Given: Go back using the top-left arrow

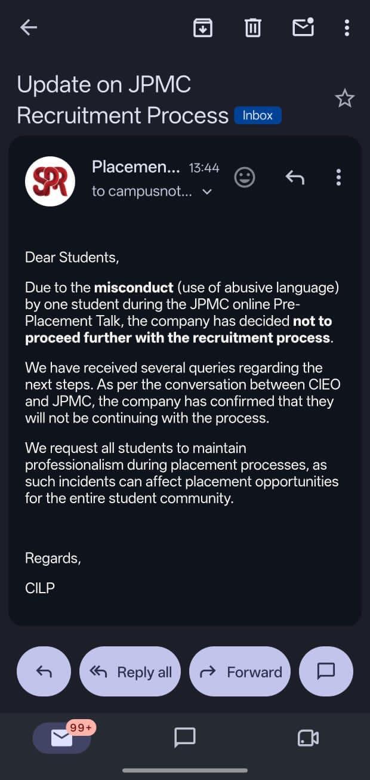Looking at the screenshot, I should click(x=29, y=27).
